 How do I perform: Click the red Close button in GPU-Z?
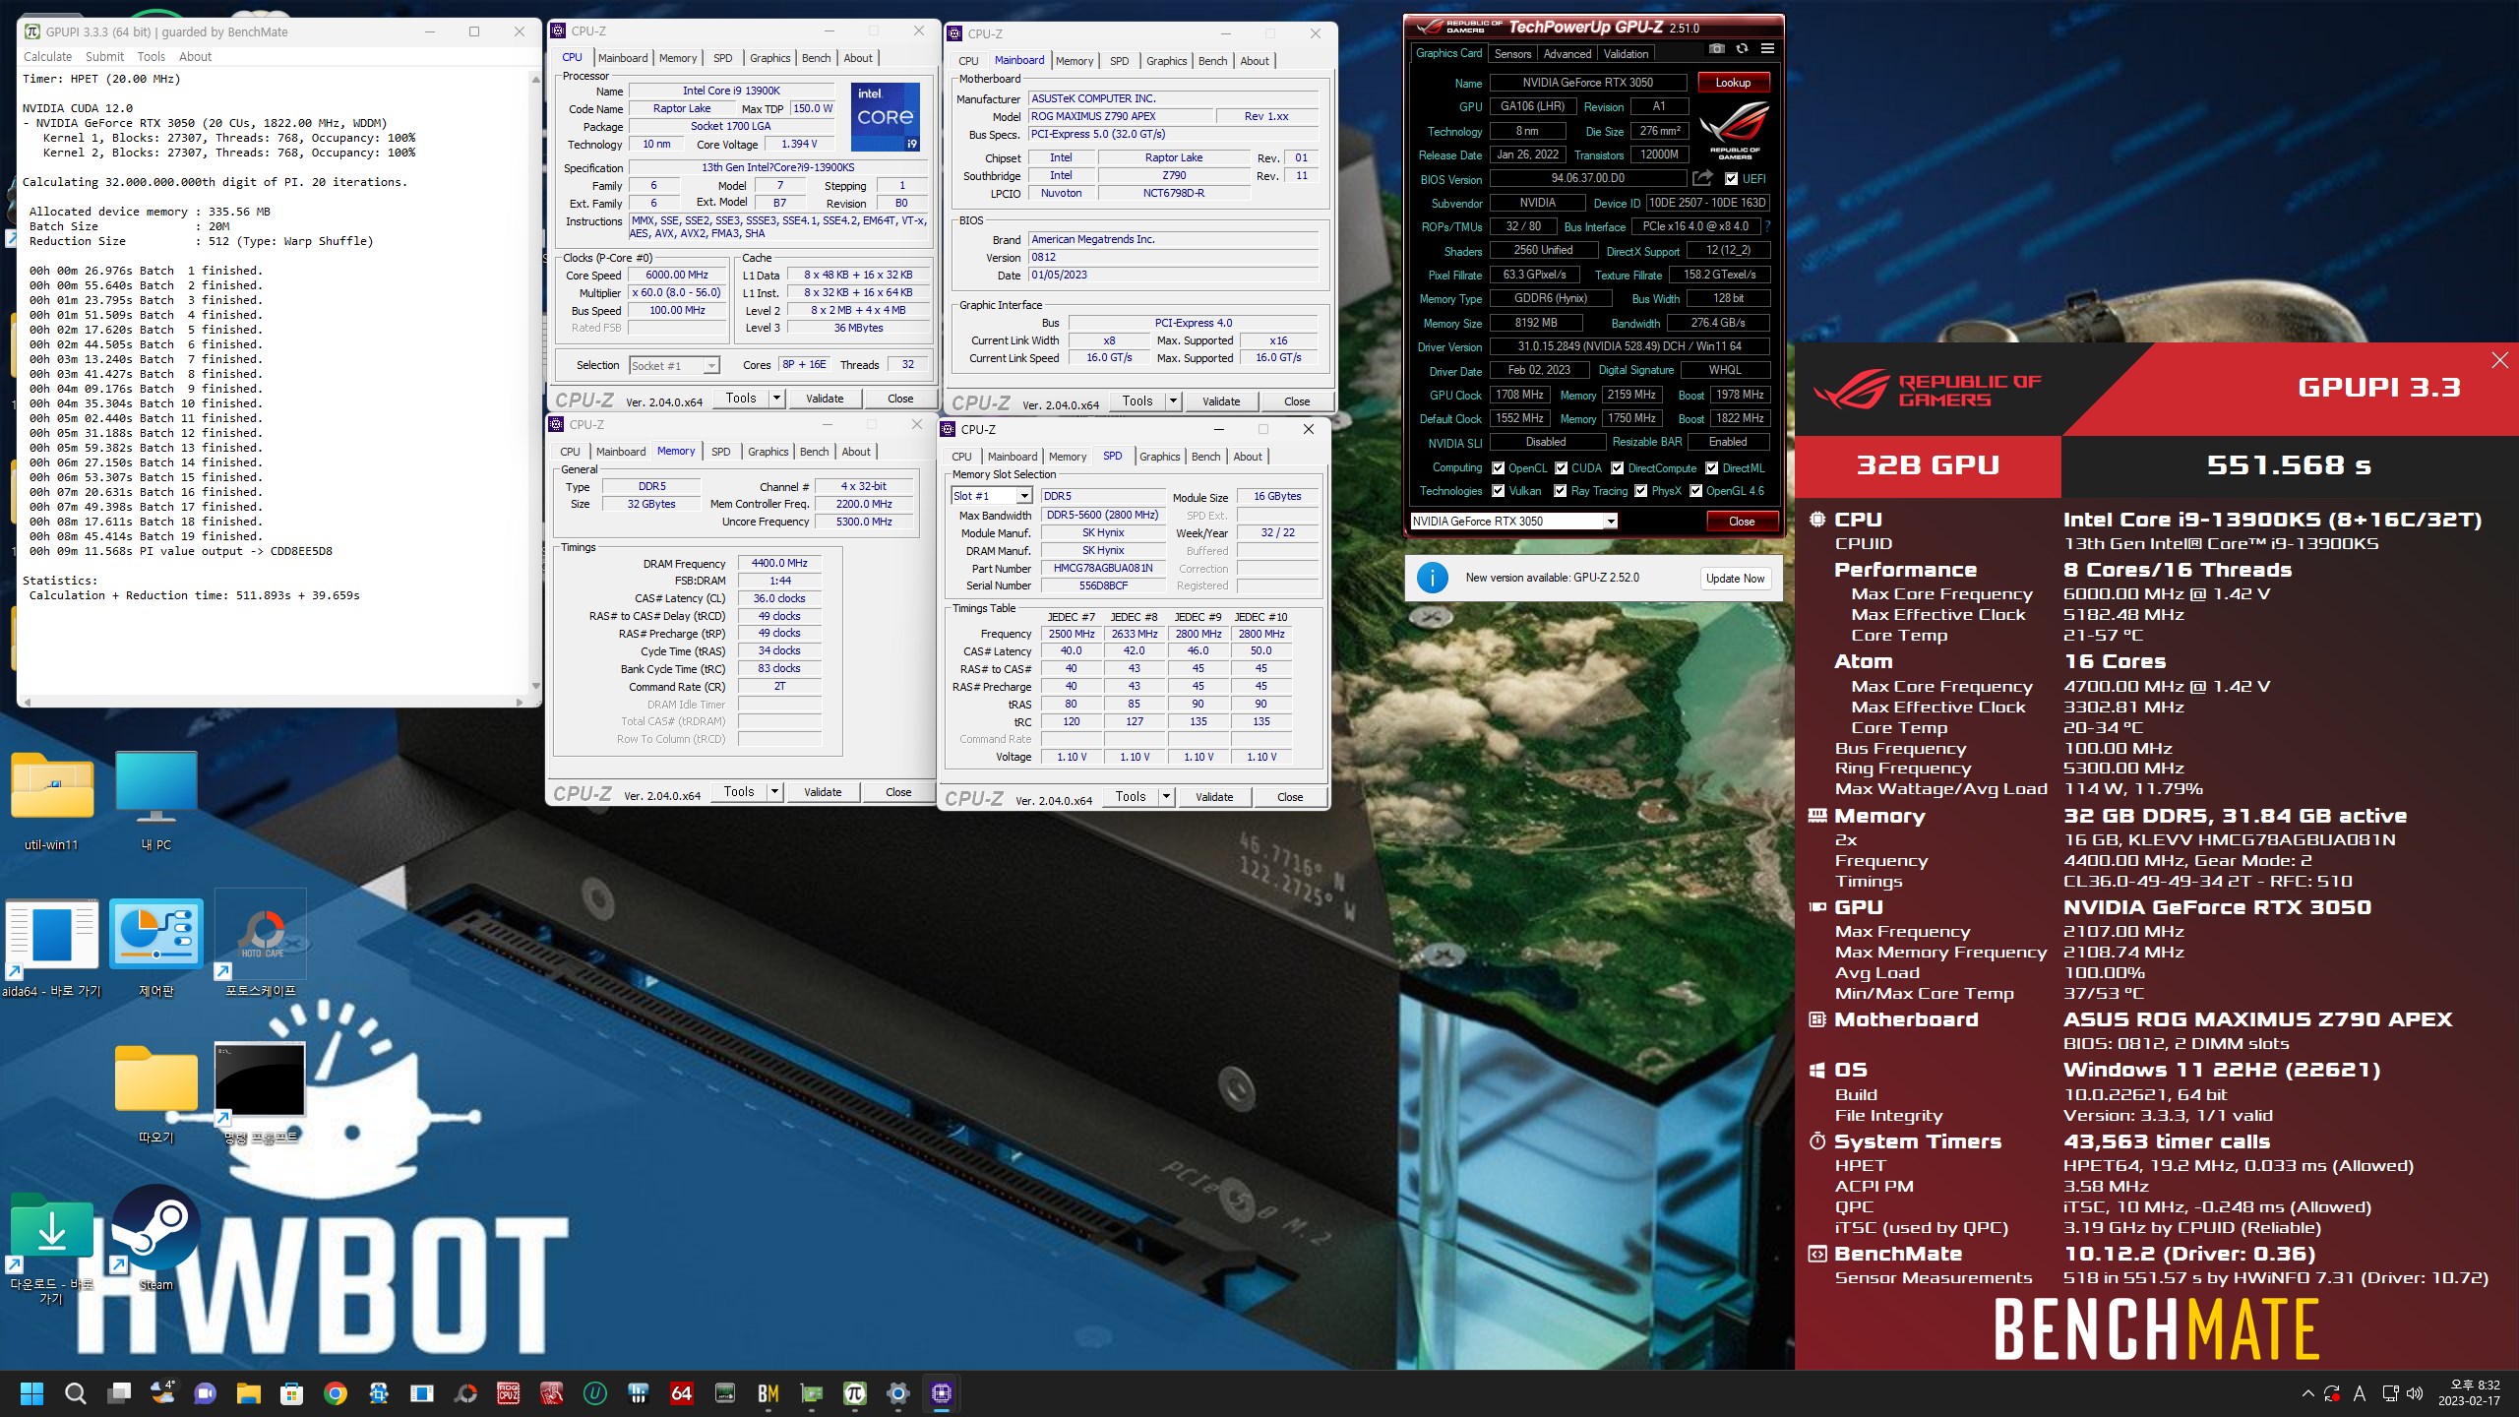coord(1741,522)
